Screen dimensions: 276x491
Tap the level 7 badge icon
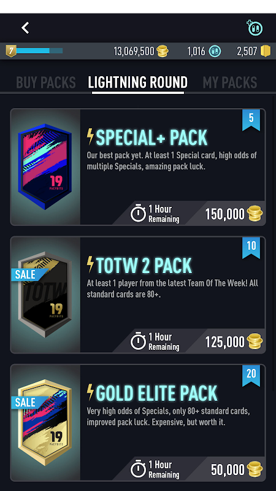pos(11,51)
